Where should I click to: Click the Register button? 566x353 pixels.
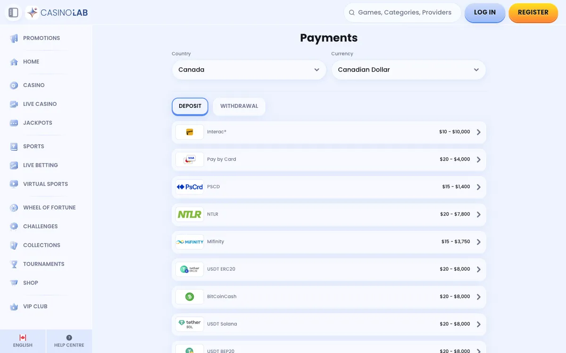click(x=533, y=13)
